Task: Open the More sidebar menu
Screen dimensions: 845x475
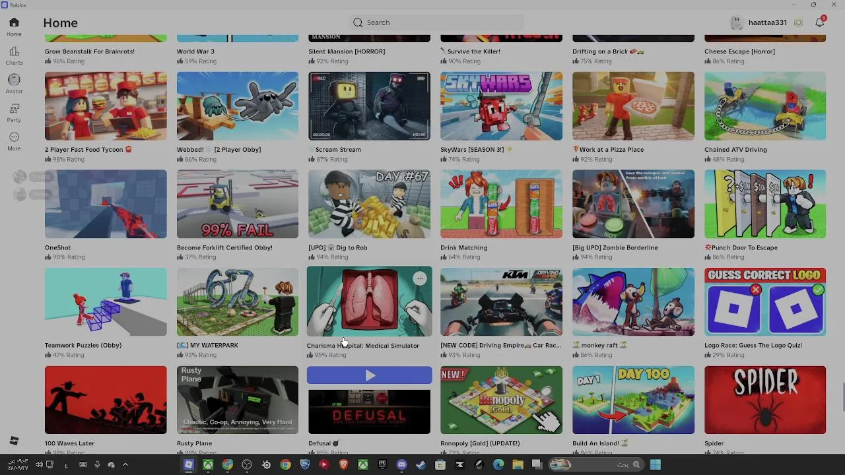Action: click(14, 141)
